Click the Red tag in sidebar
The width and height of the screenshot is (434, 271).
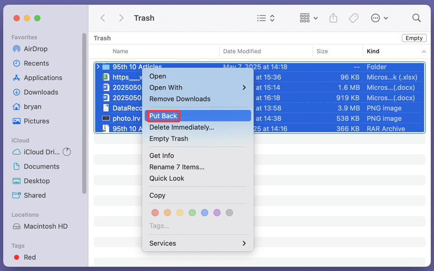(30, 257)
